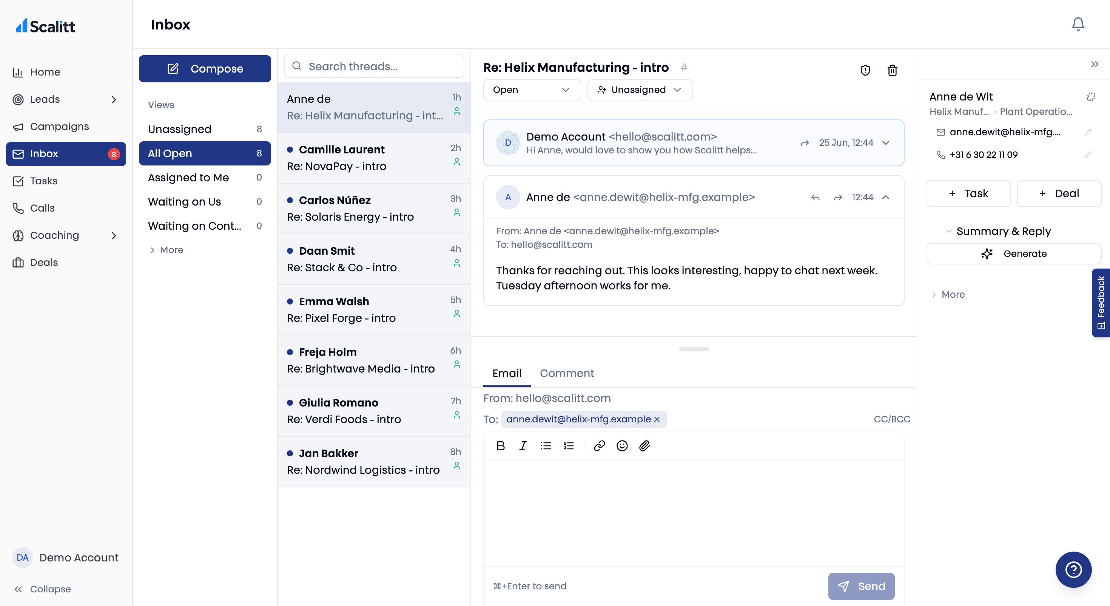Click the Search threads field
1110x606 pixels.
(x=374, y=66)
